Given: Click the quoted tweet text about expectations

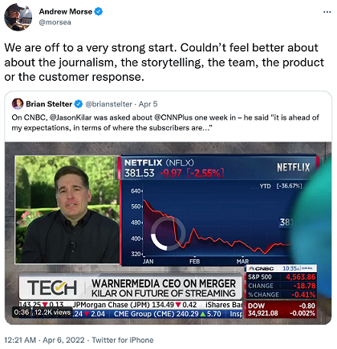Looking at the screenshot, I should click(165, 122).
